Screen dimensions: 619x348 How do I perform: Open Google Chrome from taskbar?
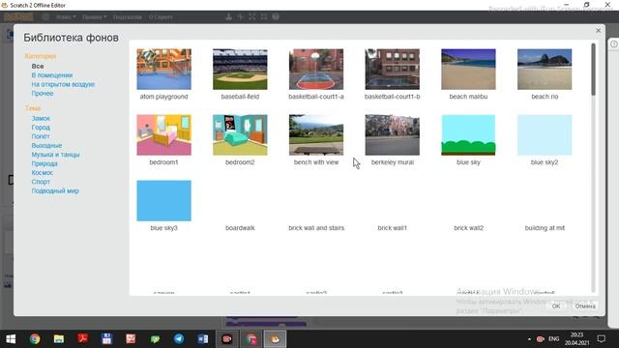35,339
